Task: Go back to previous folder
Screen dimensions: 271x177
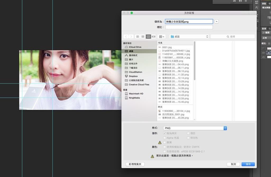Action: tap(126, 37)
